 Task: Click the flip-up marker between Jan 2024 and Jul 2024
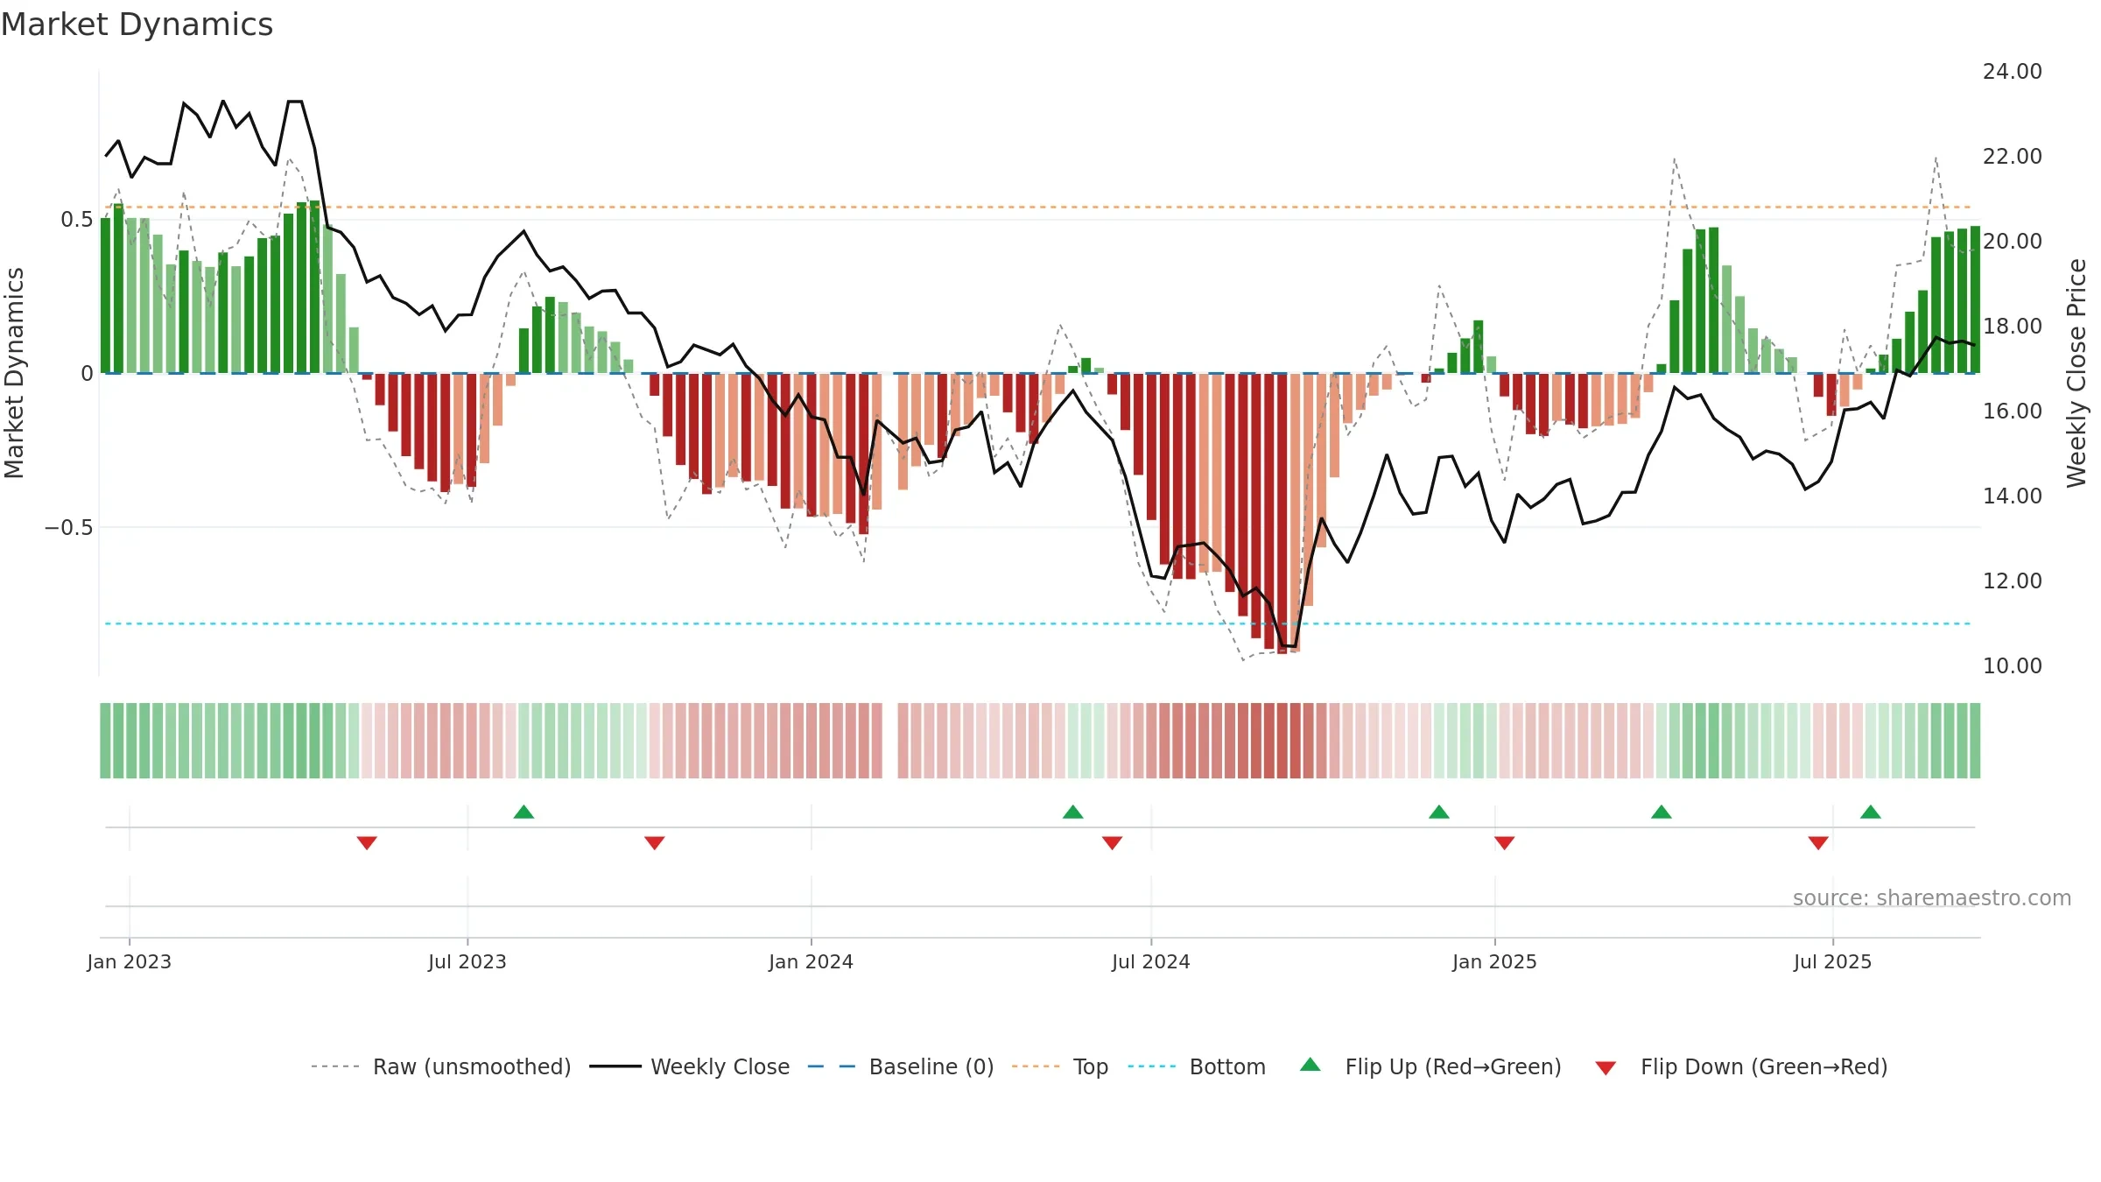pyautogui.click(x=1073, y=812)
